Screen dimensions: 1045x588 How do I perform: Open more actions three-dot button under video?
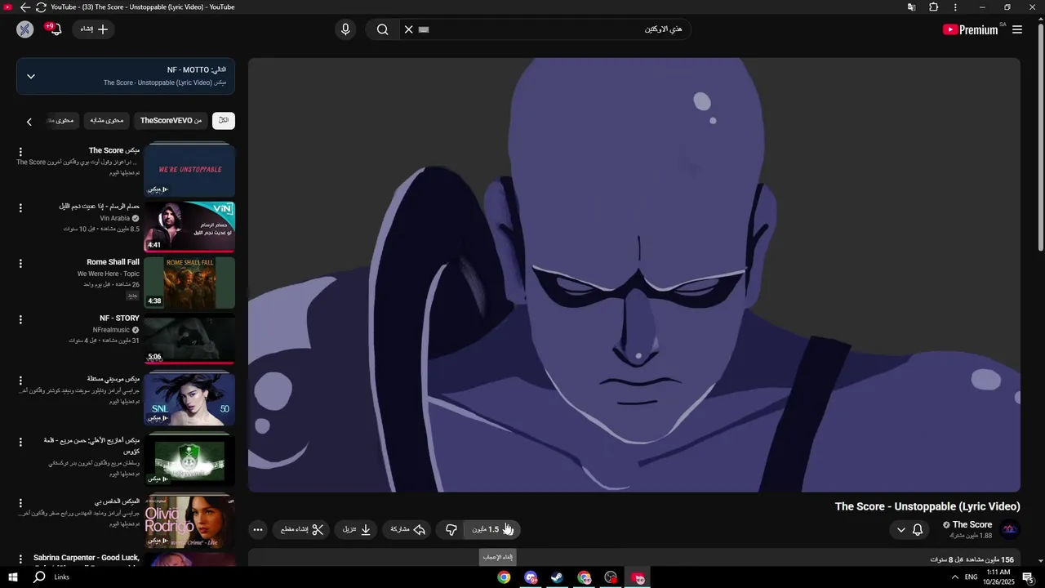(258, 530)
